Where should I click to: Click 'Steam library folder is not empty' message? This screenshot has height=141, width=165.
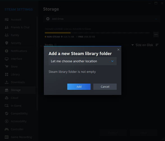coord(72,72)
